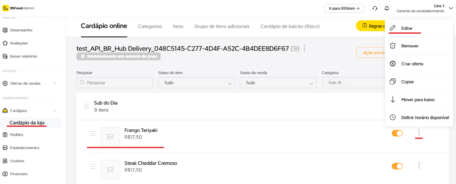This screenshot has width=456, height=184.
Task: Click the yellow Regras button
Action: click(x=370, y=26)
